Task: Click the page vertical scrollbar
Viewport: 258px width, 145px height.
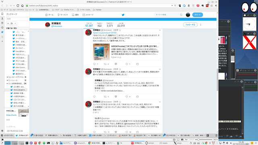Action: (217, 80)
